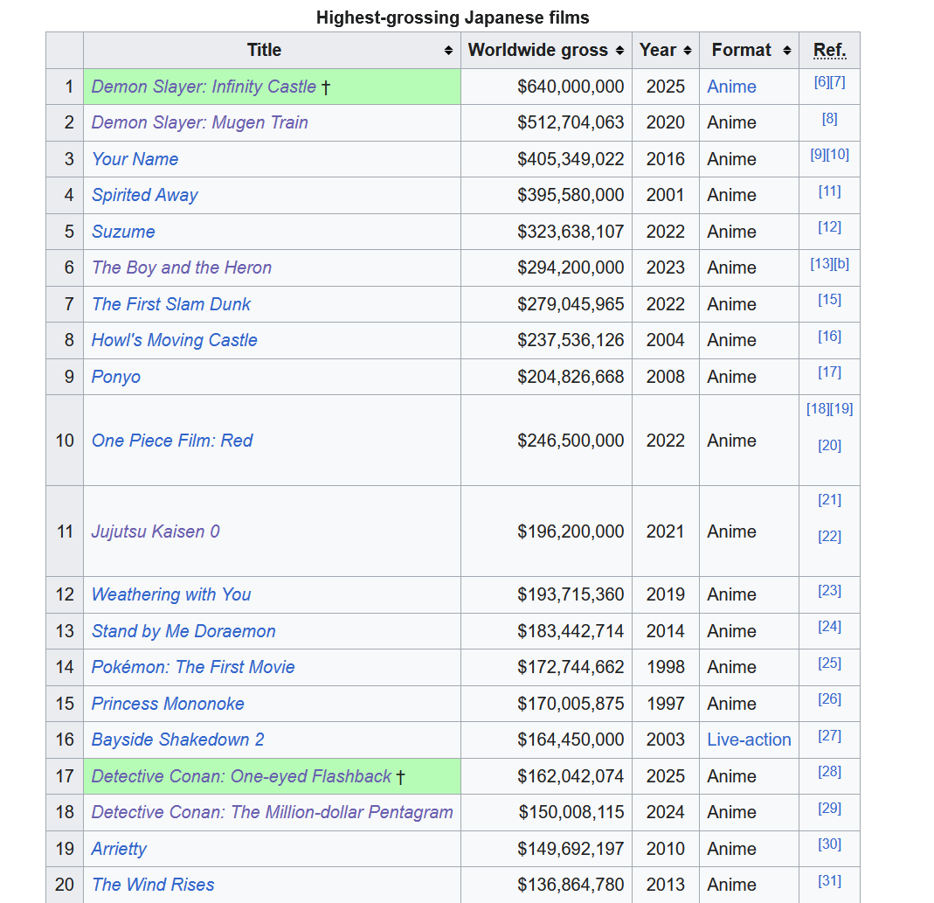The width and height of the screenshot is (934, 903).
Task: Open reference [9] citation
Action: pos(818,155)
